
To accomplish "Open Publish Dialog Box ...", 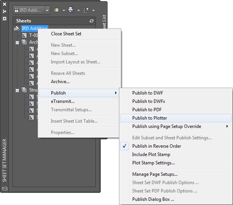I will click(x=176, y=199).
